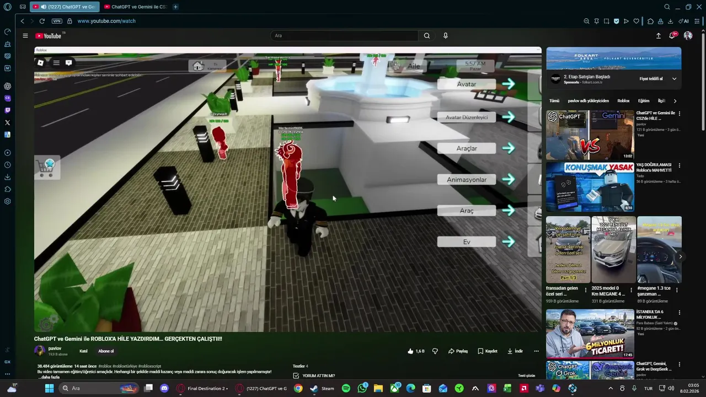This screenshot has width=706, height=397.
Task: Open the pavlov channel name link
Action: 55,348
